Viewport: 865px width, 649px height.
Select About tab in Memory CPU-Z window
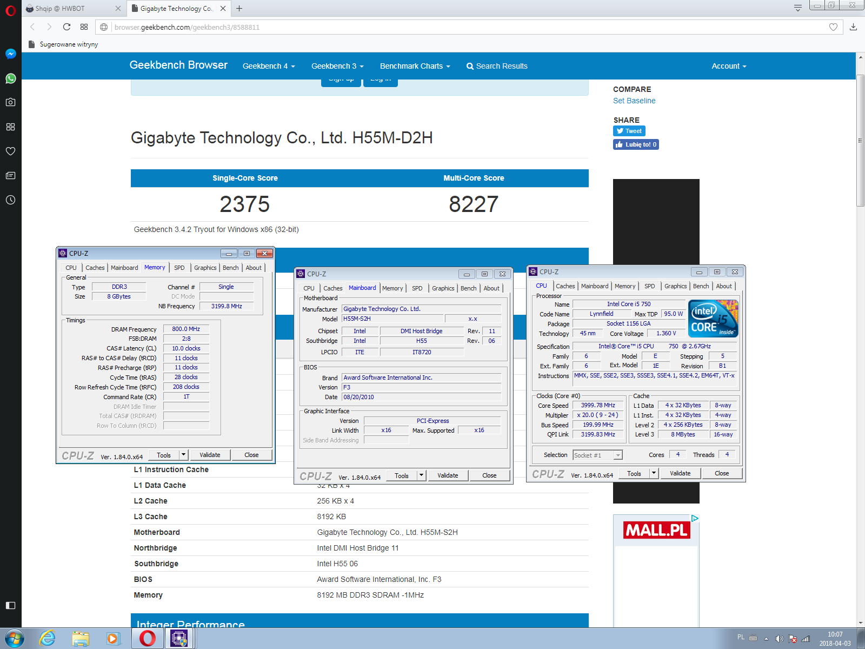pyautogui.click(x=254, y=268)
